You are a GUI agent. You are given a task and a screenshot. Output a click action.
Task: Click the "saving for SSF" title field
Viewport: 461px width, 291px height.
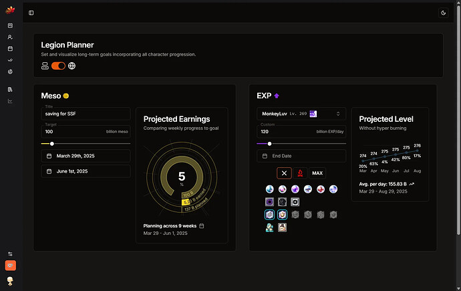coord(86,114)
